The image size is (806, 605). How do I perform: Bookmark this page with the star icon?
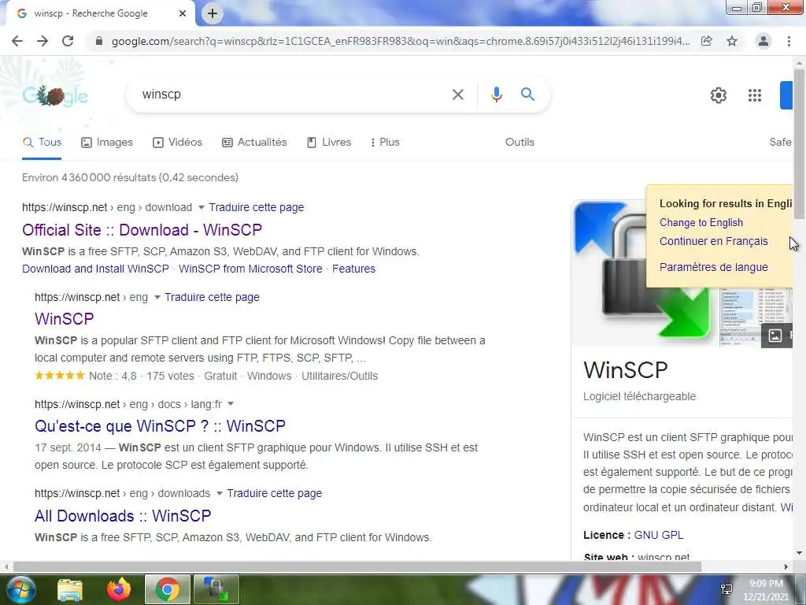tap(732, 41)
